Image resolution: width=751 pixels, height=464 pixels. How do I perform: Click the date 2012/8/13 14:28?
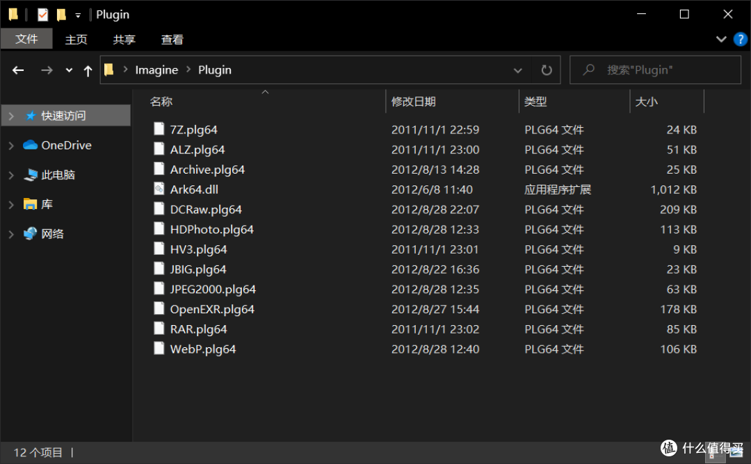435,169
